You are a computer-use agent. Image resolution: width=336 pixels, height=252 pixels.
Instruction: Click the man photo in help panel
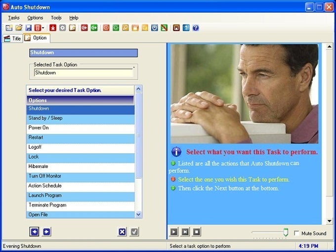pyautogui.click(x=245, y=94)
